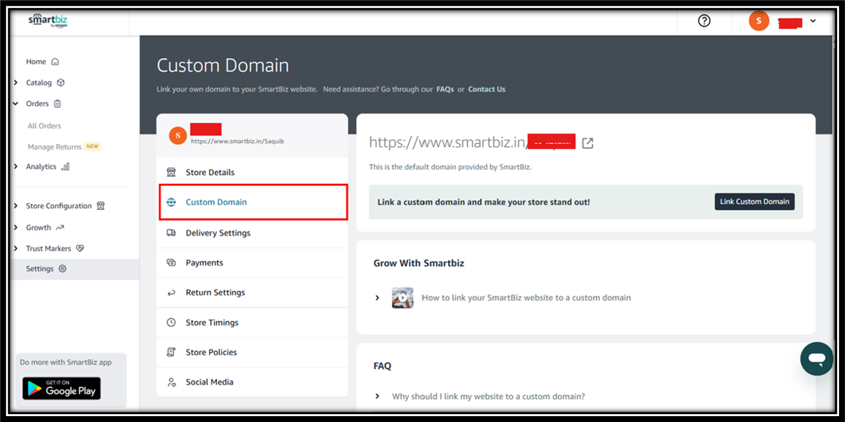Click the Store Timings clock icon

(x=171, y=322)
